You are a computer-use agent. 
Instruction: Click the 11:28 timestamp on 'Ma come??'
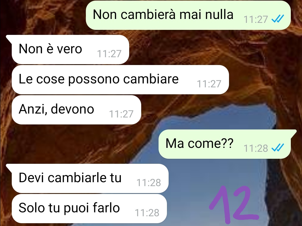[256, 148]
